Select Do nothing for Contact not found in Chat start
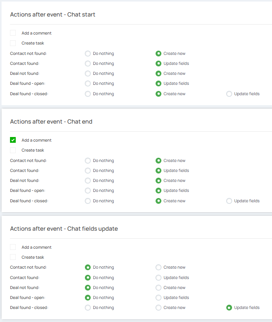This screenshot has width=272, height=322. click(x=88, y=53)
